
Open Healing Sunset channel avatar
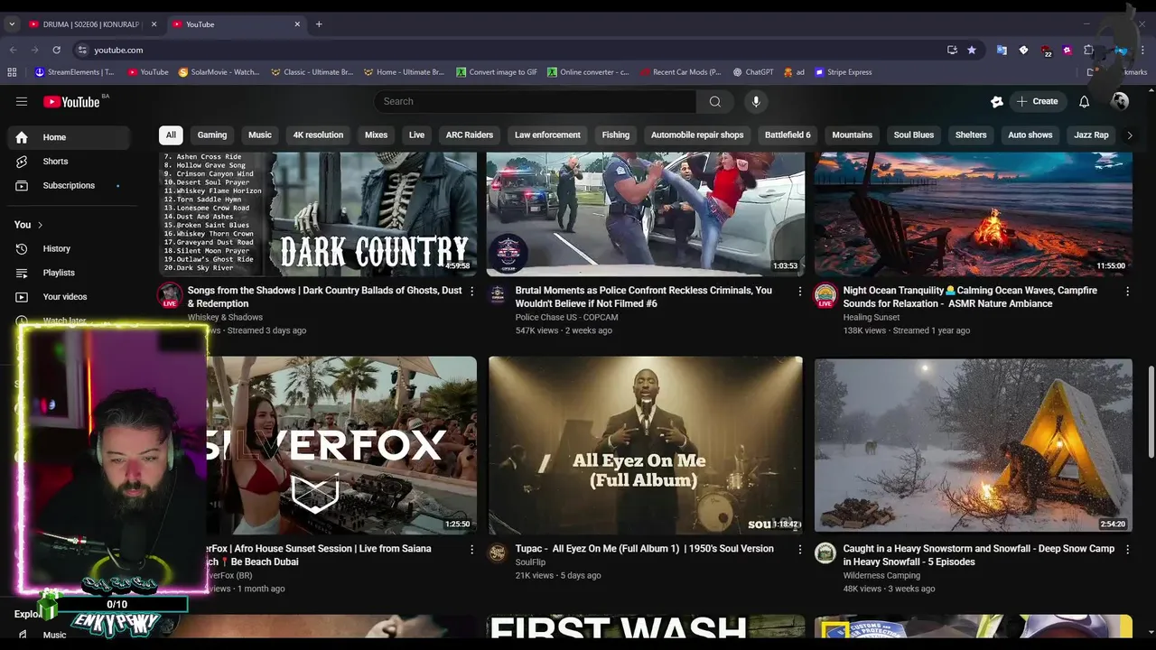click(825, 295)
